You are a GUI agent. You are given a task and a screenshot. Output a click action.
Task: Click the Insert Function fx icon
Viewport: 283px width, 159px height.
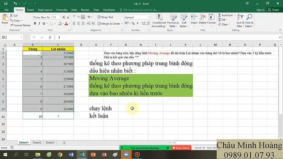50,37
